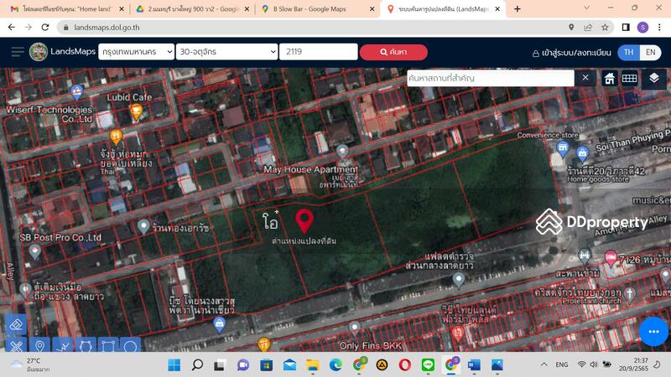The height and width of the screenshot is (377, 671).
Task: Open the Chrome profile avatar
Action: coord(642,28)
